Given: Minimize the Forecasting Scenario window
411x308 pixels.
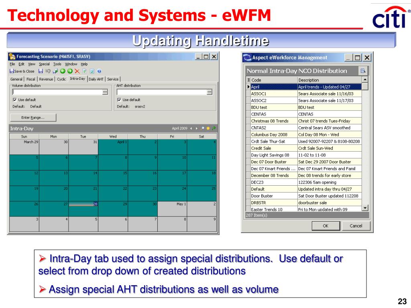Looking at the screenshot, I should coord(199,57).
